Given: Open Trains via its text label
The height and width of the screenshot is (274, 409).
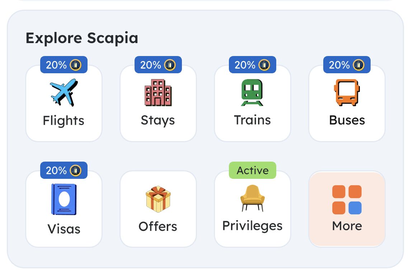Looking at the screenshot, I should click(x=252, y=120).
